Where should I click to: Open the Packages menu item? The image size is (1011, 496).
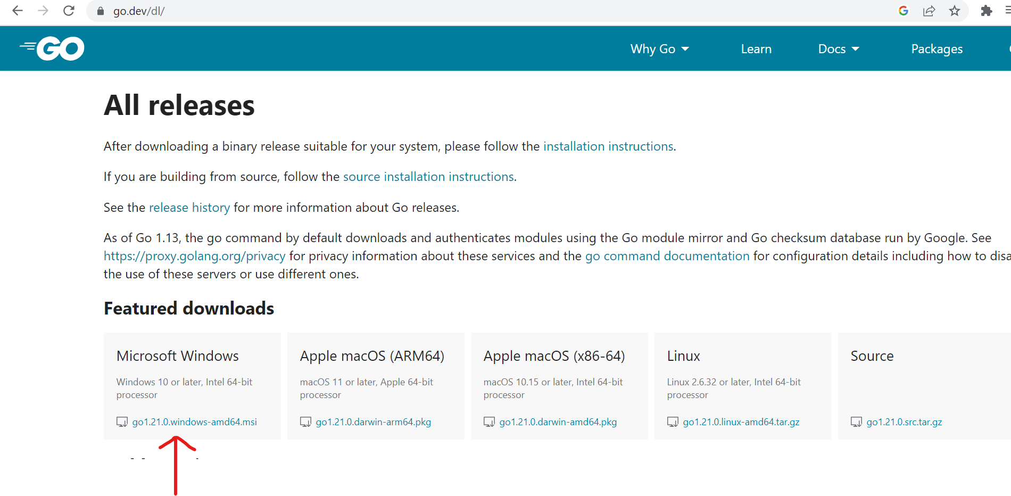click(937, 49)
